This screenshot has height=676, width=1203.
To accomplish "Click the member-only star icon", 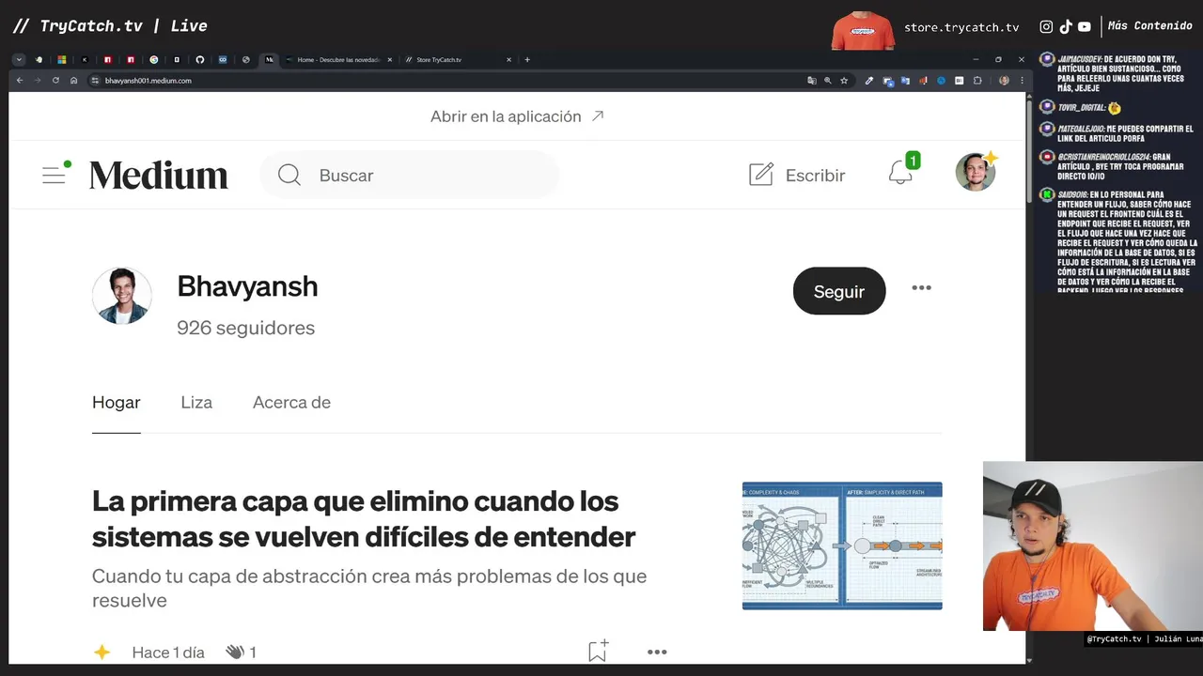I will point(102,652).
